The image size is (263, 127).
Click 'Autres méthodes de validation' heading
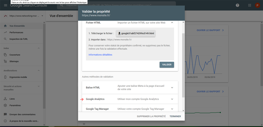click(97, 77)
